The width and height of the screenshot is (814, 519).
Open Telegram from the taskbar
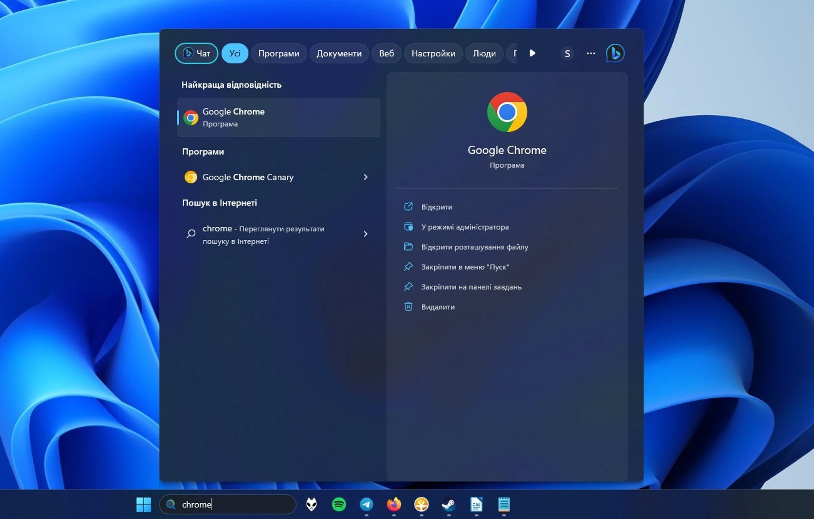(366, 504)
